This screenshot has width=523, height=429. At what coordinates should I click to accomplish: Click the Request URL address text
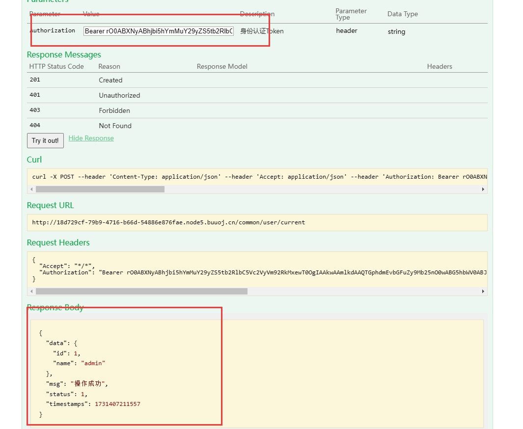pos(168,222)
